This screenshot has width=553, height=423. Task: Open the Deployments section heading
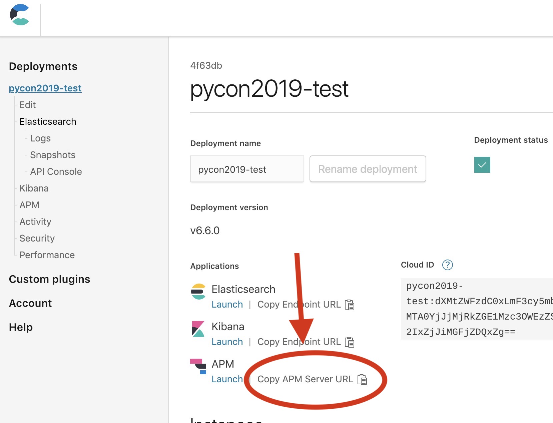43,66
